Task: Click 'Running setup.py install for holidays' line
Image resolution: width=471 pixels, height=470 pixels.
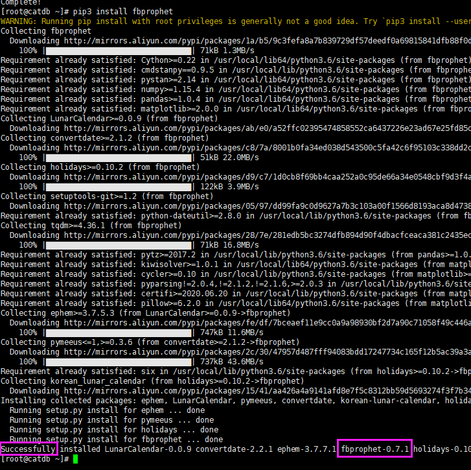Action: (x=114, y=430)
